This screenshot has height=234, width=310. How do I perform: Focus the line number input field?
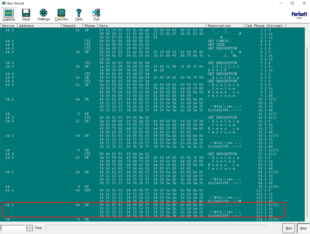pos(13,228)
